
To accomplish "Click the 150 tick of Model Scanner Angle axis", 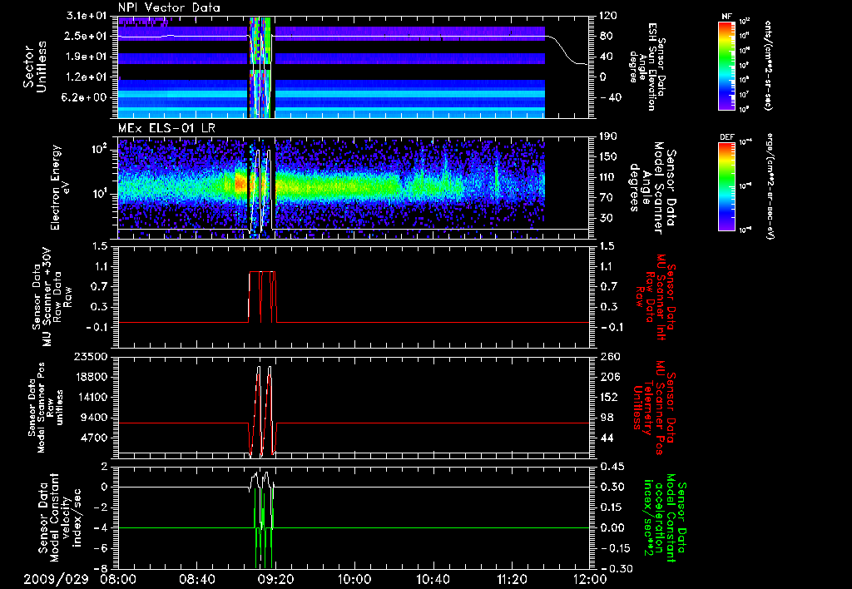I will 607,157.
